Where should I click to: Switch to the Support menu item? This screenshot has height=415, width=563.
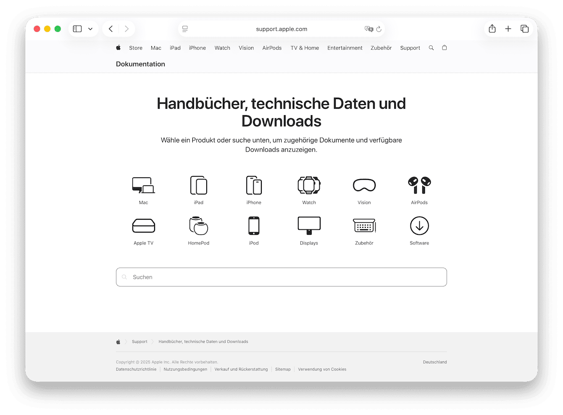(410, 47)
